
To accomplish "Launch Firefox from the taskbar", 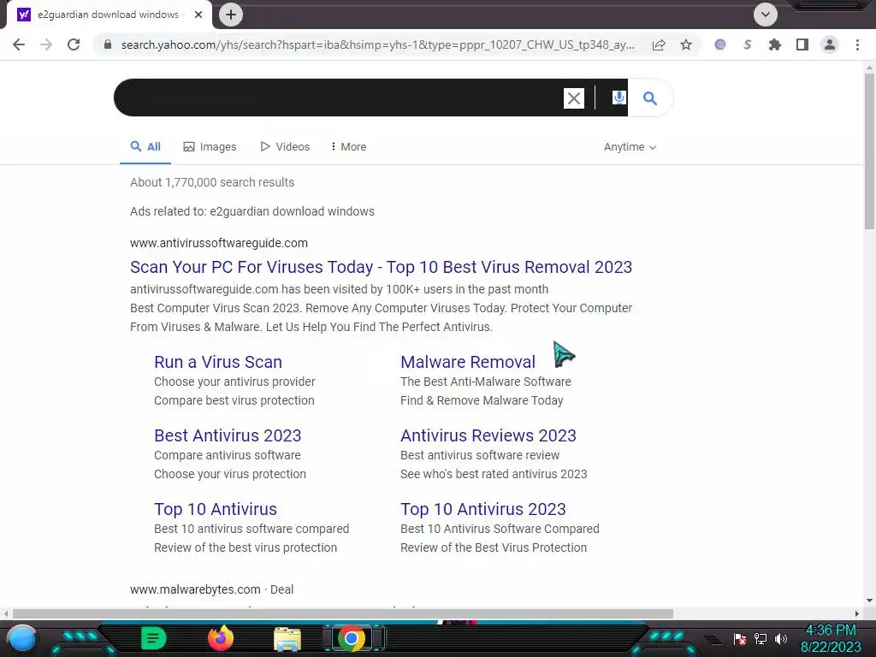I will [x=221, y=638].
